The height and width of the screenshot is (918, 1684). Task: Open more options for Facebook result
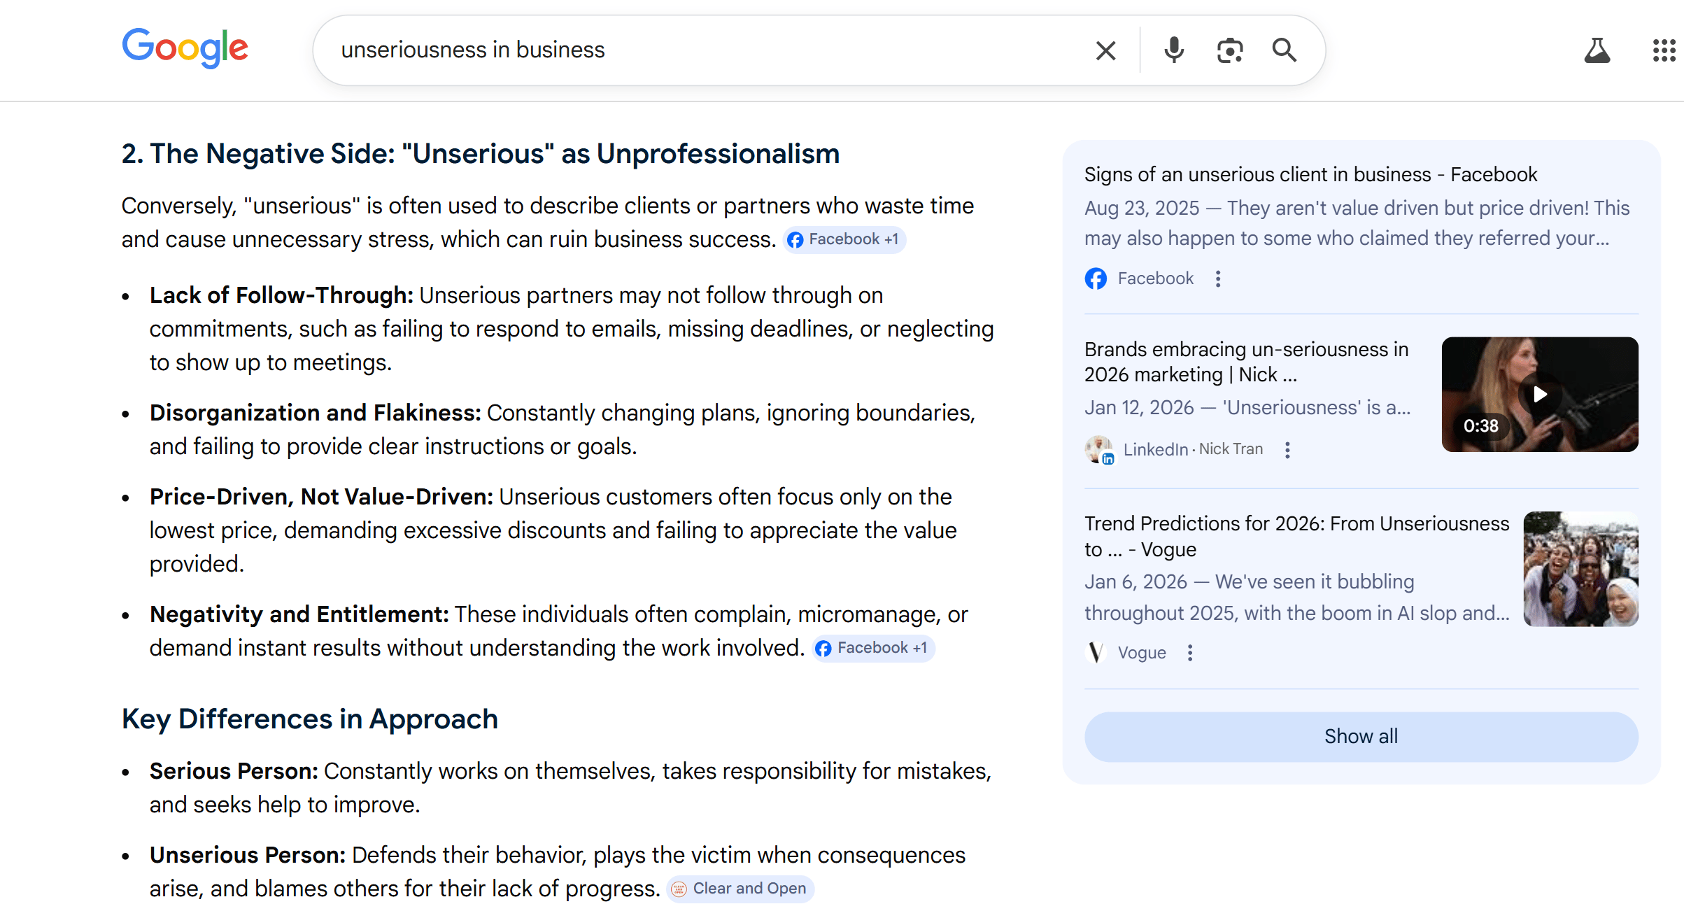click(1218, 278)
